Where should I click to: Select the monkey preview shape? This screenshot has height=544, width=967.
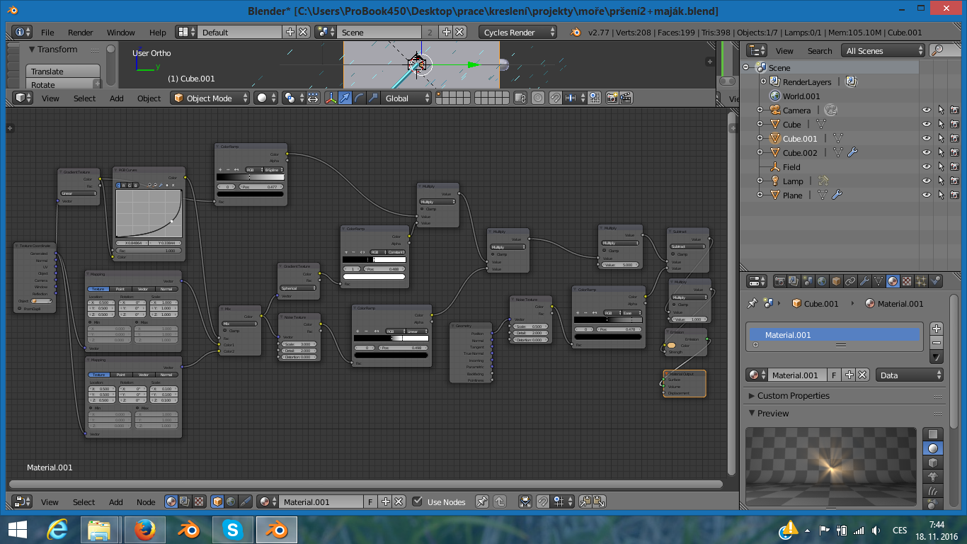click(933, 477)
